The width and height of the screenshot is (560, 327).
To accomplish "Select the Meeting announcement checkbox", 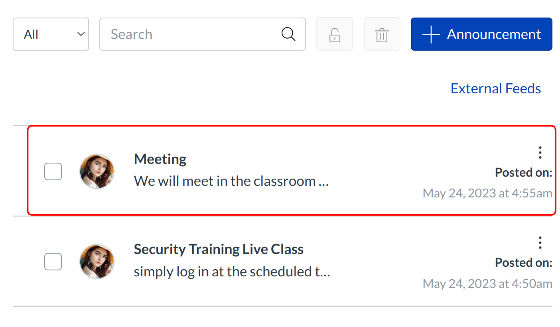I will pyautogui.click(x=53, y=171).
